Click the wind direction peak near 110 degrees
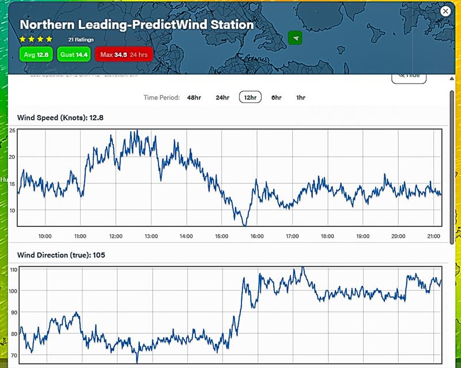Image resolution: width=461 pixels, height=368 pixels. [303, 268]
